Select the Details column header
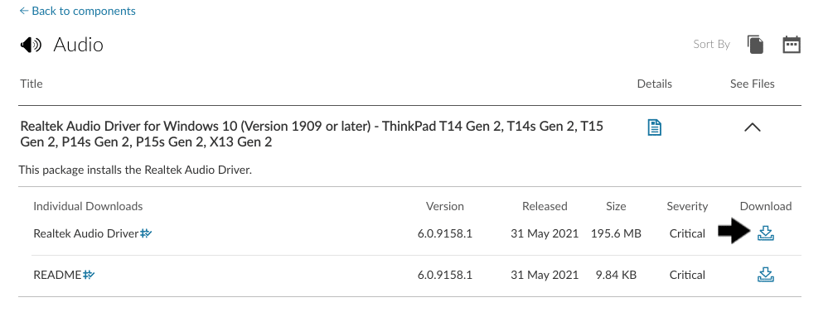 click(x=654, y=84)
